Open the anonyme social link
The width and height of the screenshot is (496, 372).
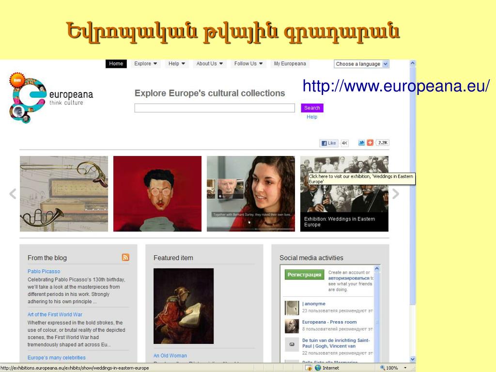click(313, 304)
